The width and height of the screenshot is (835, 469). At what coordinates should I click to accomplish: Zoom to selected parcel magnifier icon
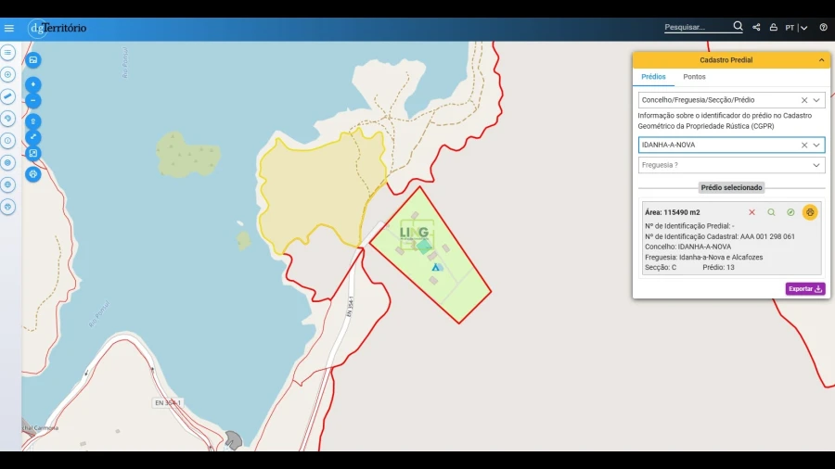771,212
